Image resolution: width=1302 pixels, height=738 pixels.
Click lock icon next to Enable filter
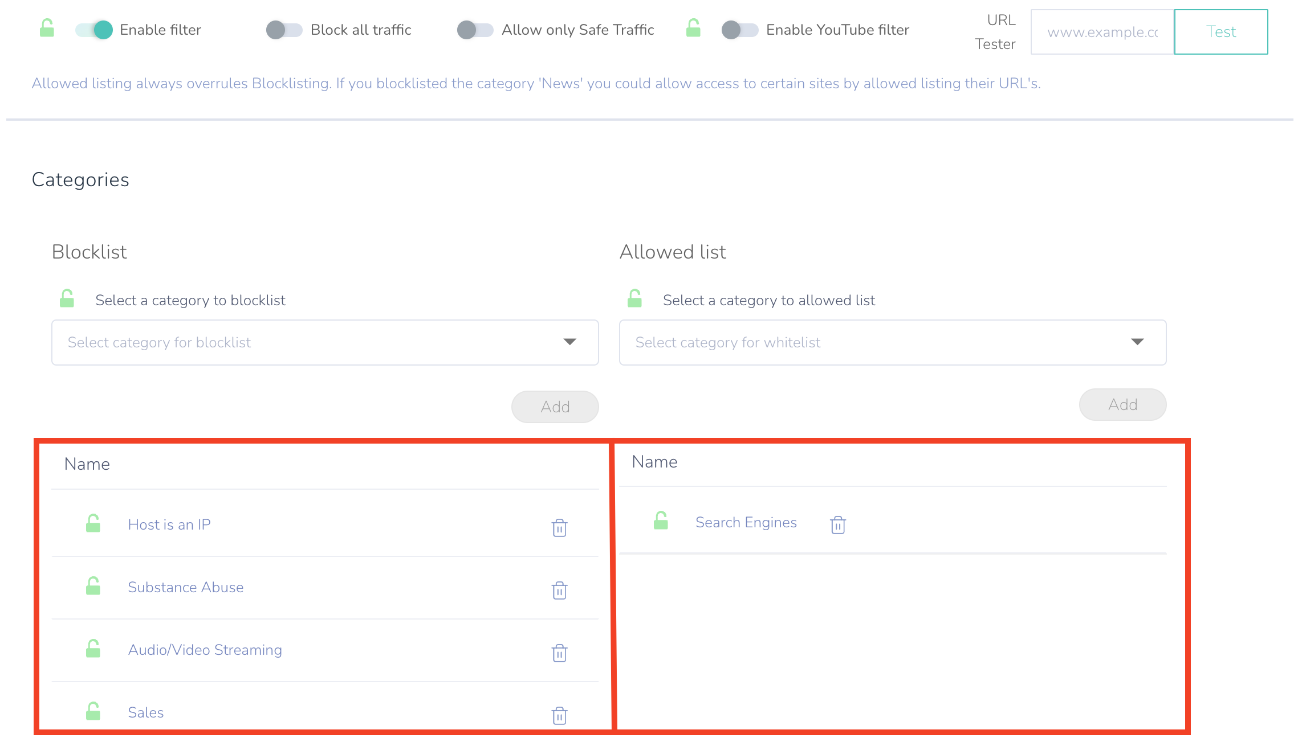tap(47, 28)
